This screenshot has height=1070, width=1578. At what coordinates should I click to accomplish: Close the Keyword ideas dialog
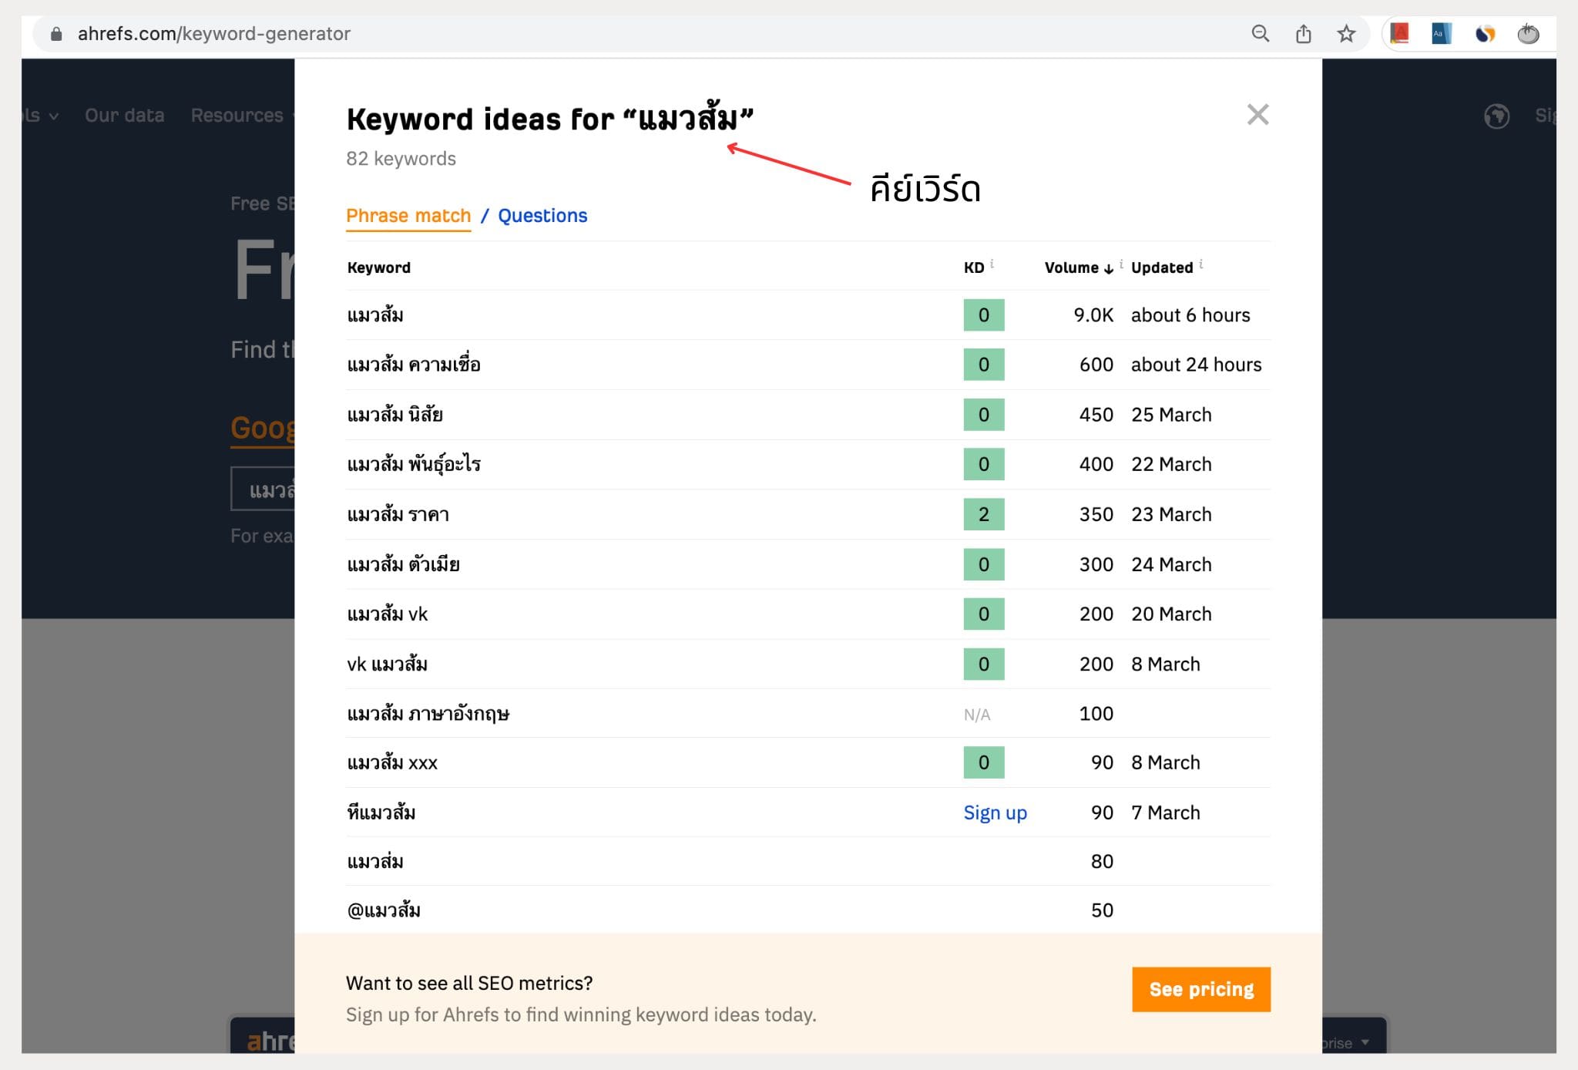point(1257,115)
